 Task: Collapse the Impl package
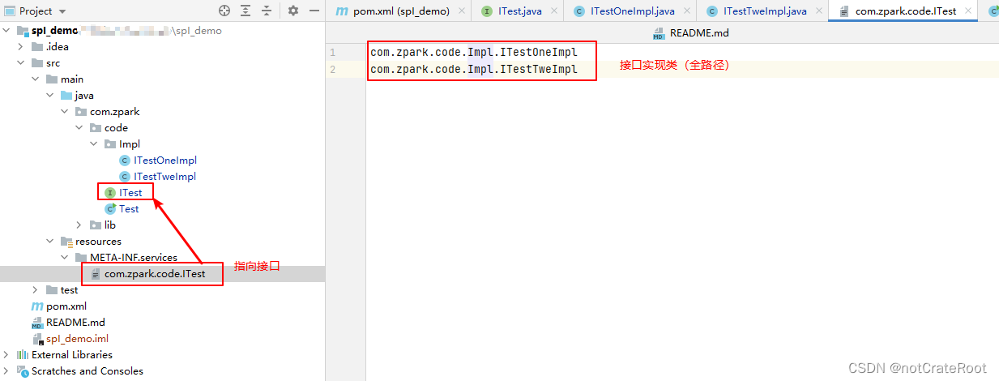[x=95, y=143]
